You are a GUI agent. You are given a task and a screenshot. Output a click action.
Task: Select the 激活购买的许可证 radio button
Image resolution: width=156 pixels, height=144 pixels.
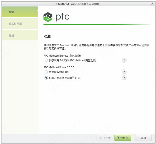point(46,72)
